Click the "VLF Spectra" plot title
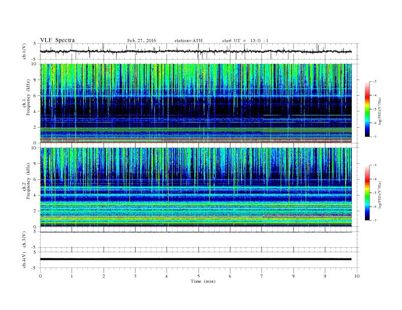402x310 pixels. coord(57,40)
